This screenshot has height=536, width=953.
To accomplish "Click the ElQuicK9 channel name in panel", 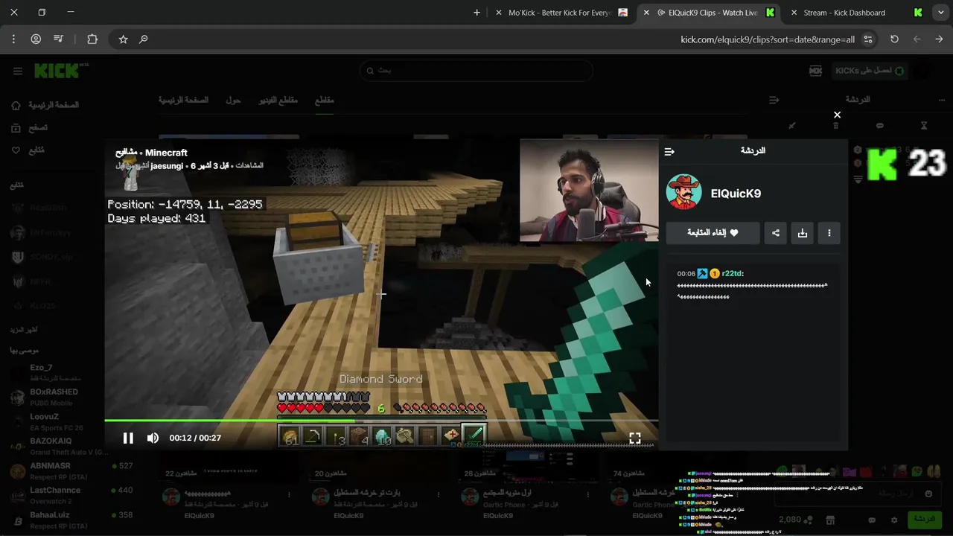I will (736, 194).
